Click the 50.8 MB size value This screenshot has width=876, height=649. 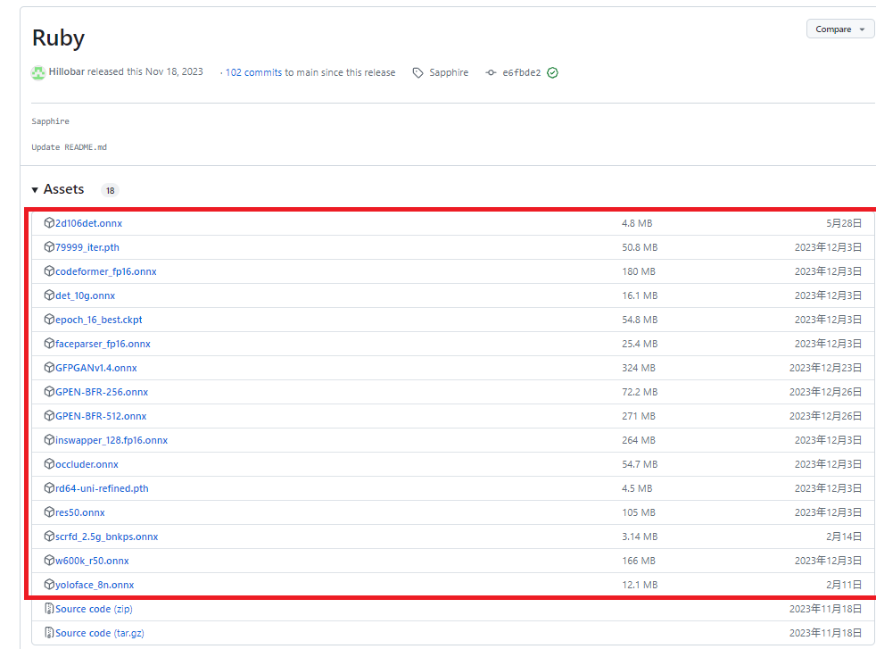640,247
